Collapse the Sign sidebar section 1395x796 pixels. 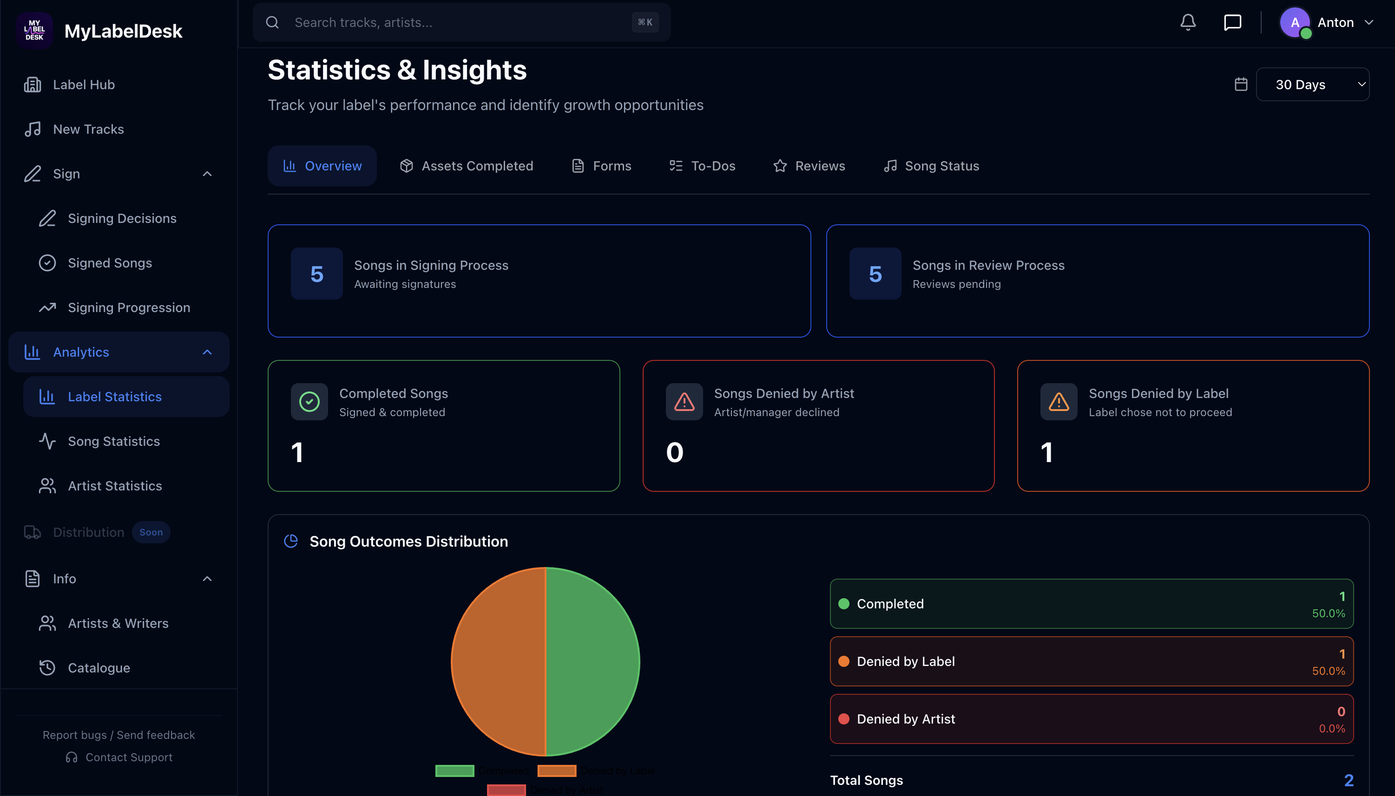click(207, 173)
